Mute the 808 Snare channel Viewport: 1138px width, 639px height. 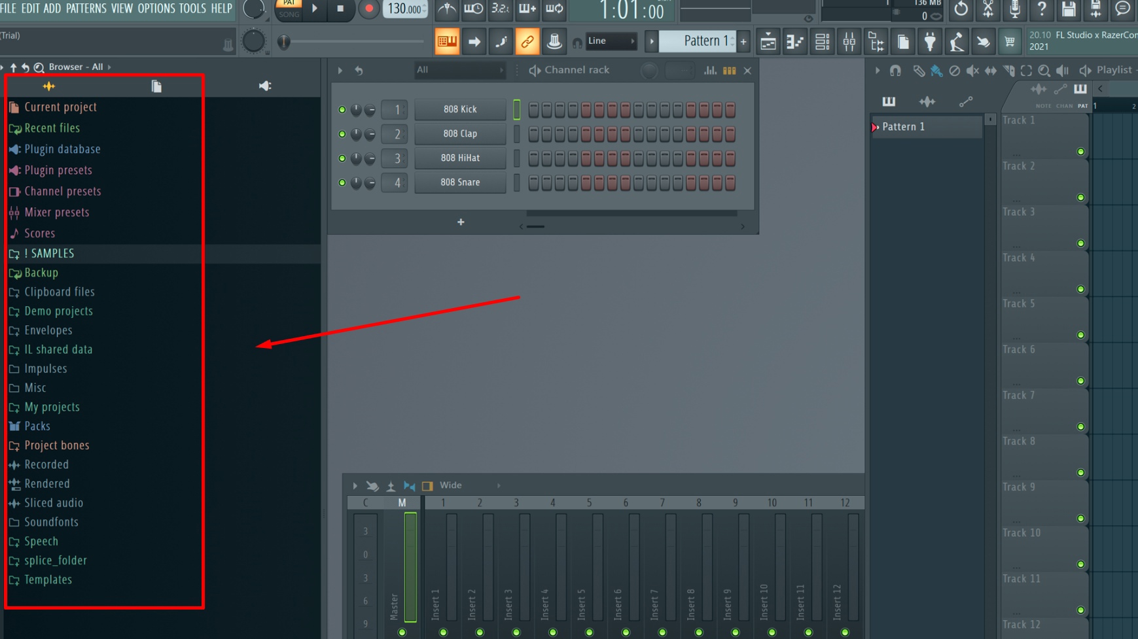(x=342, y=182)
